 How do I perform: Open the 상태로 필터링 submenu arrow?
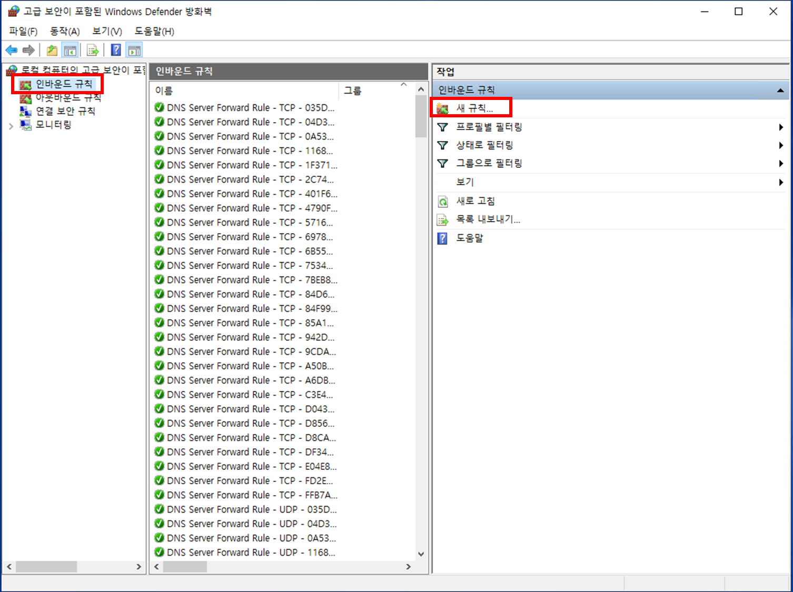(781, 145)
